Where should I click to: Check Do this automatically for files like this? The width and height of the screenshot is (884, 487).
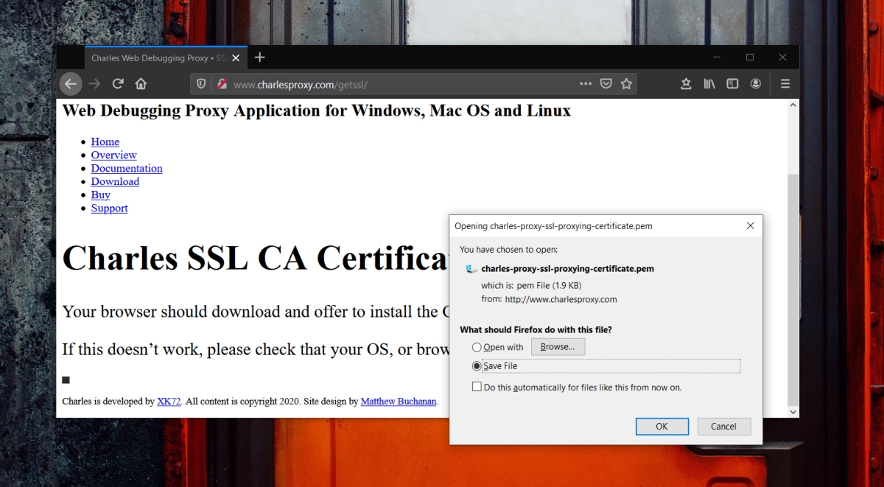point(477,386)
